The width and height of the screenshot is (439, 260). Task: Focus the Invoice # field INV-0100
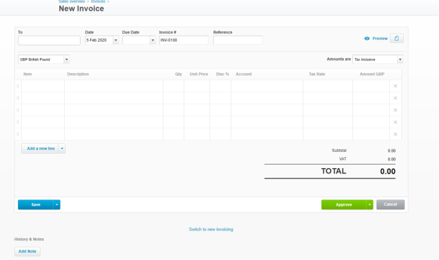[183, 41]
